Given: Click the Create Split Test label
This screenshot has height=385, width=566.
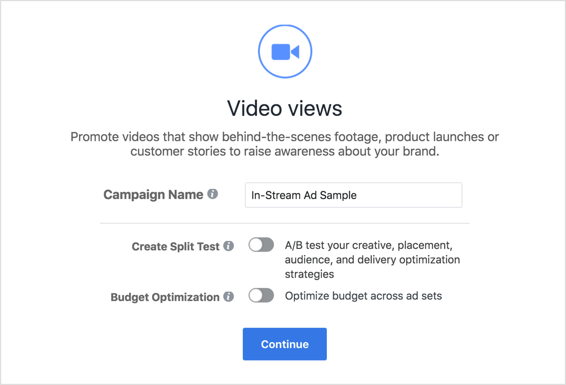Looking at the screenshot, I should click(x=175, y=246).
